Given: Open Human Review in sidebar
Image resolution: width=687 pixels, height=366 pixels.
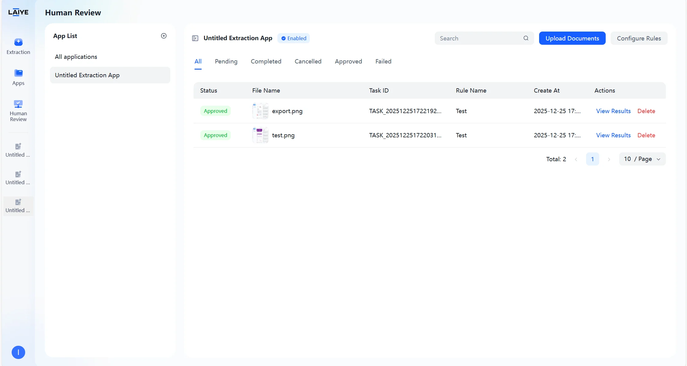Looking at the screenshot, I should coord(18,111).
